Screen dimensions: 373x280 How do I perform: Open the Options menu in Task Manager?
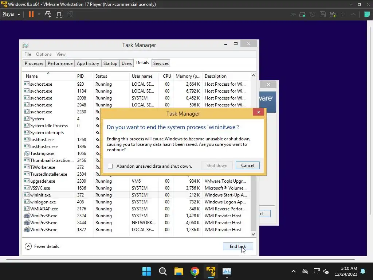[x=44, y=54]
